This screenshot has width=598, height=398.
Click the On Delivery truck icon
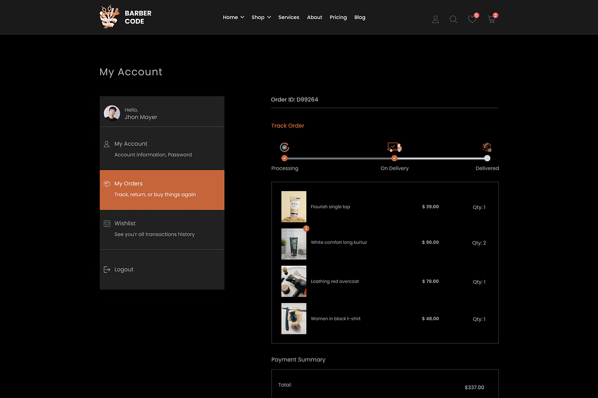394,147
